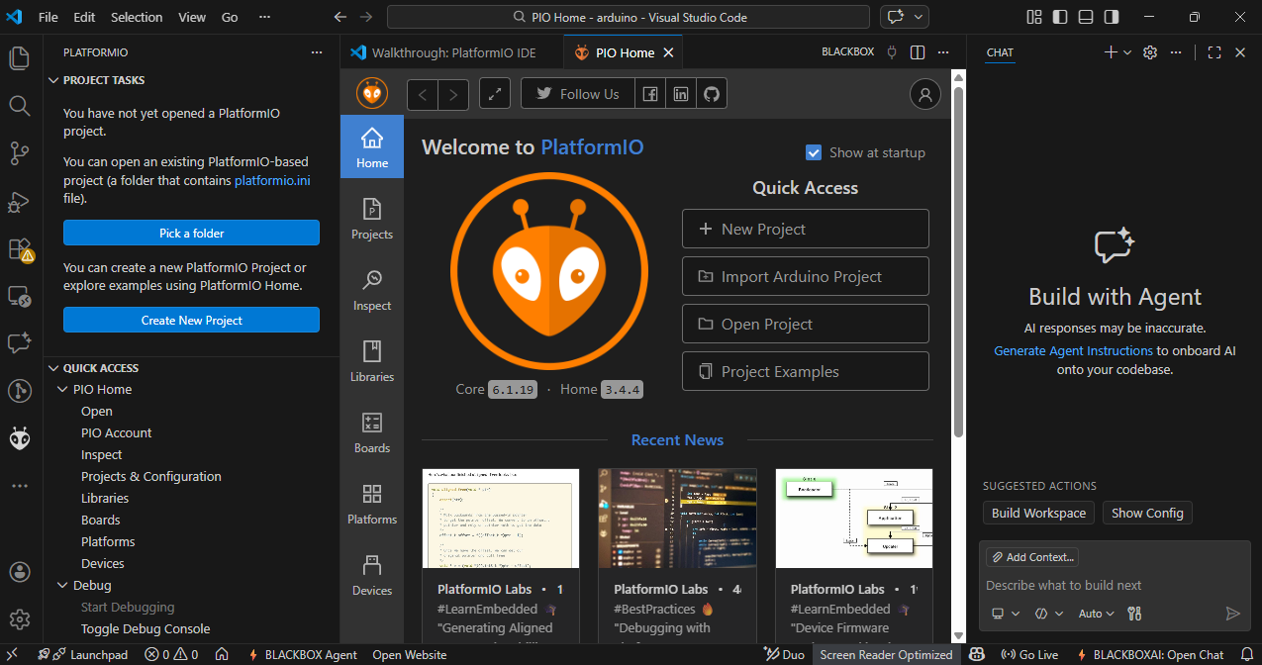Collapse the Debug tree node
This screenshot has height=665, width=1262.
point(63,585)
